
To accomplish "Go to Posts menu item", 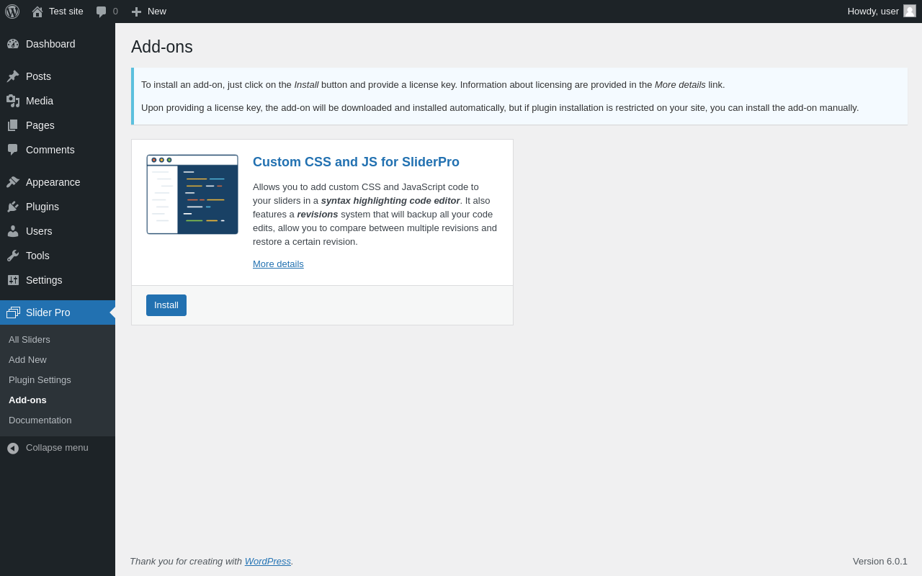I will 38,76.
